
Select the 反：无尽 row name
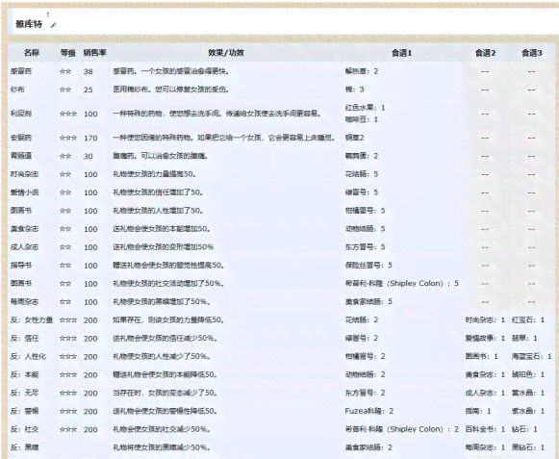(x=24, y=393)
